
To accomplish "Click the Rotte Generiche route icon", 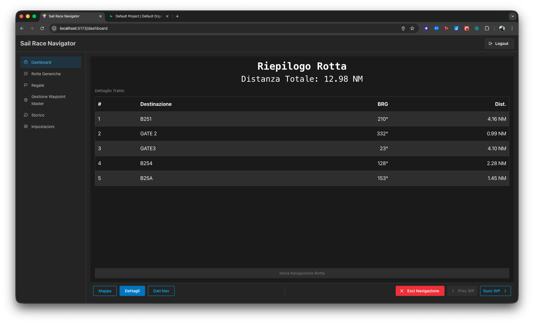I will pyautogui.click(x=26, y=74).
